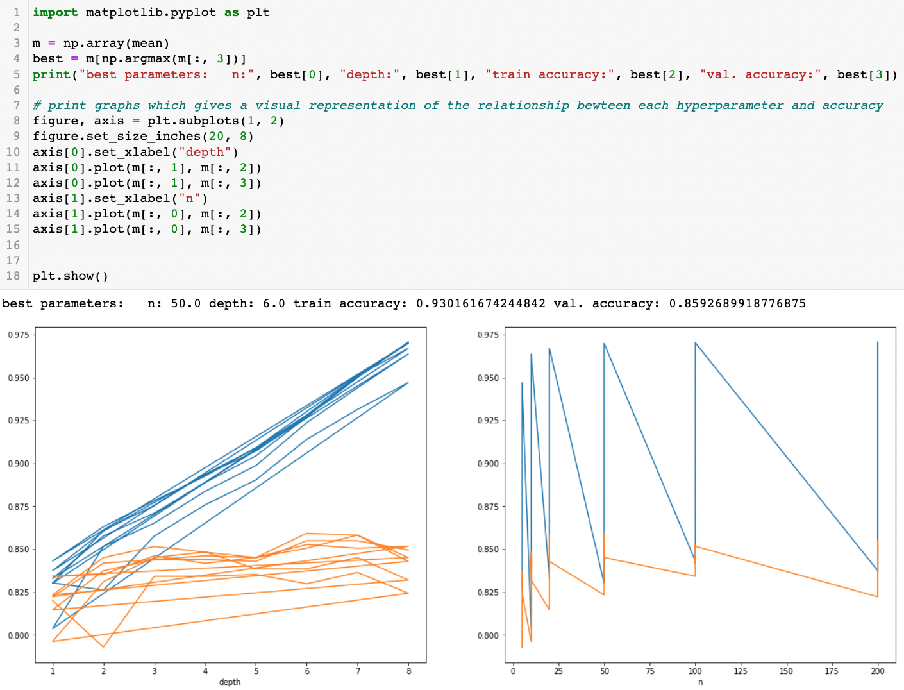
Task: Click the print keyword on line 5
Action: tap(51, 74)
